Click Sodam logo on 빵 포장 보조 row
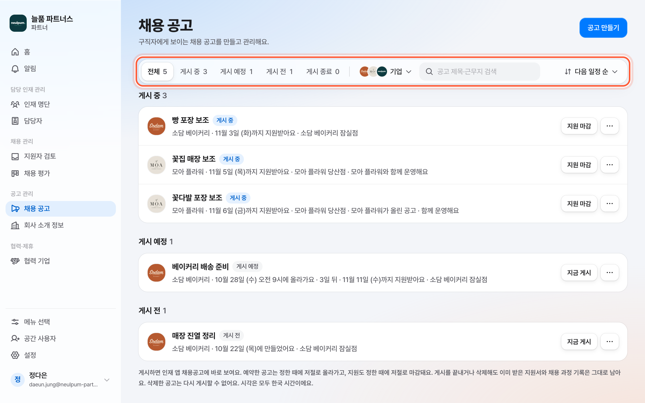Image resolution: width=645 pixels, height=403 pixels. 156,126
